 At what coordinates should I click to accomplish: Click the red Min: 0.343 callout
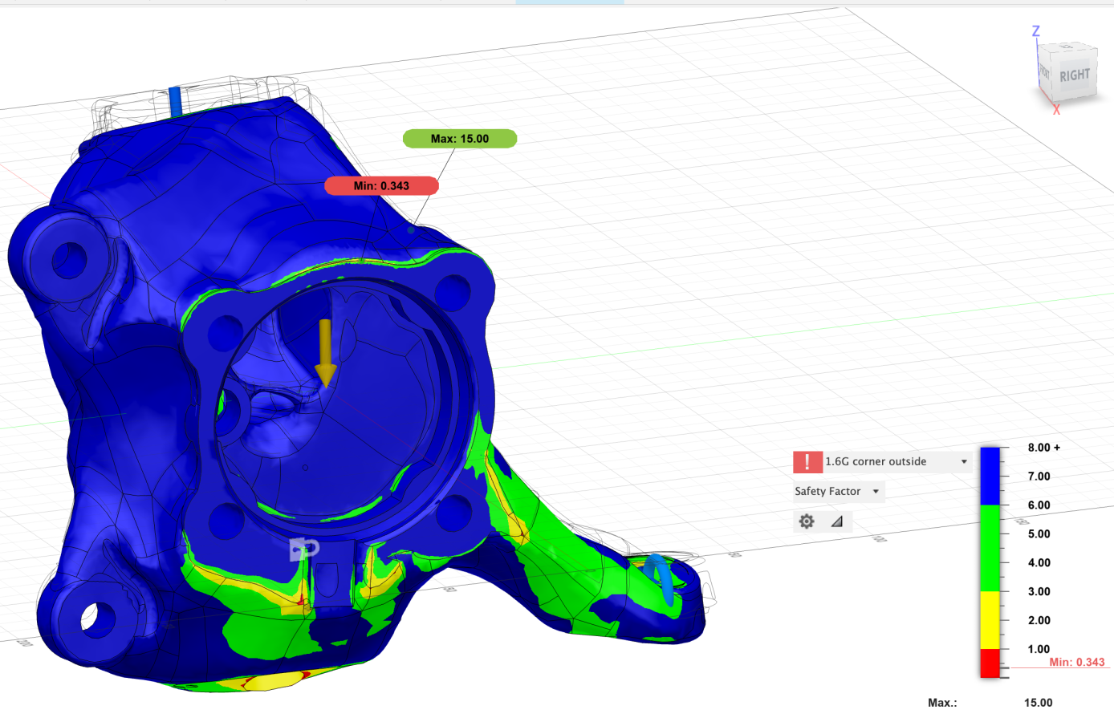pyautogui.click(x=381, y=186)
